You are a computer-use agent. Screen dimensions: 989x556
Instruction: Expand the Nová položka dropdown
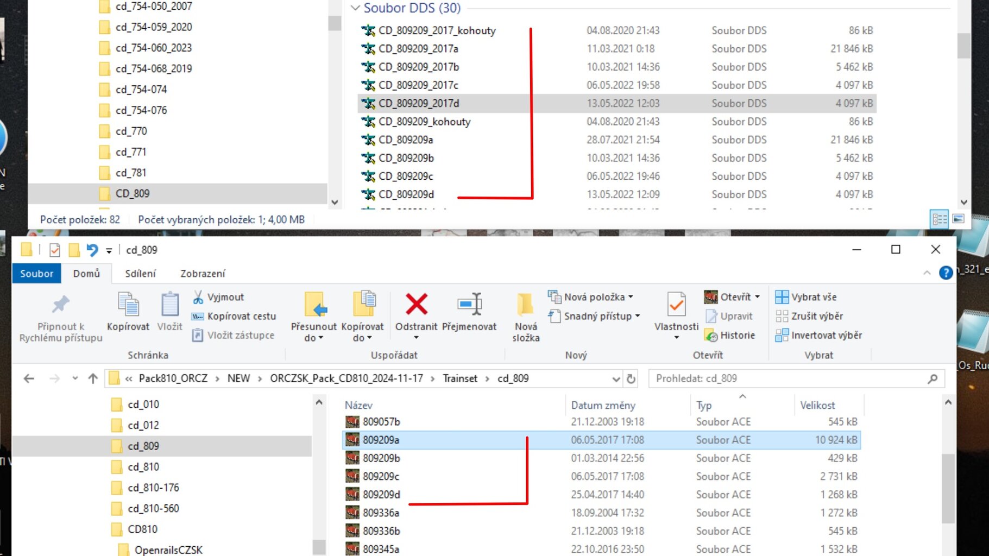coord(631,297)
